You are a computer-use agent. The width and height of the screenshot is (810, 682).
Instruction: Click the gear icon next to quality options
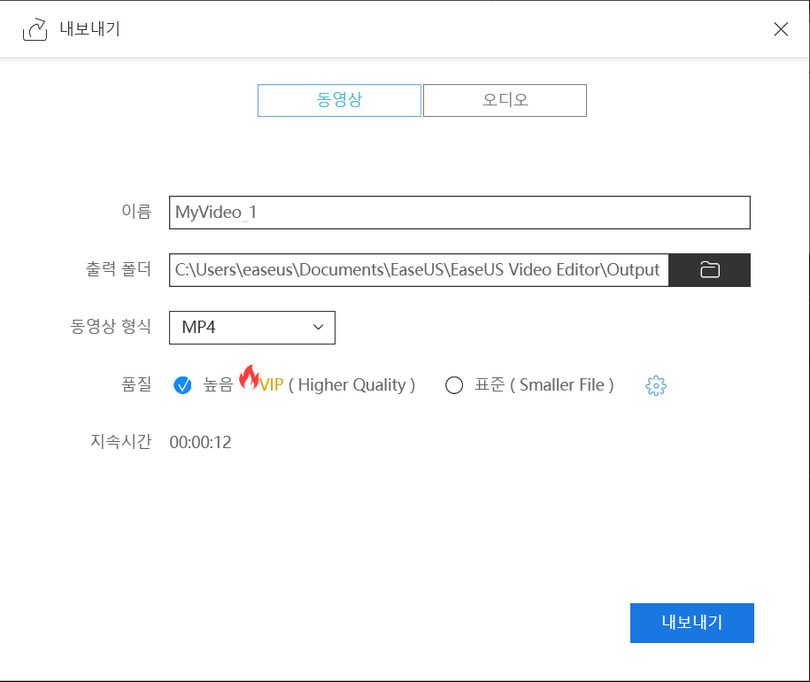[x=655, y=385]
